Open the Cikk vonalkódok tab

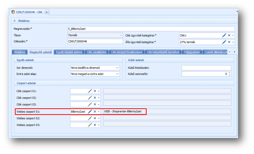point(97,52)
